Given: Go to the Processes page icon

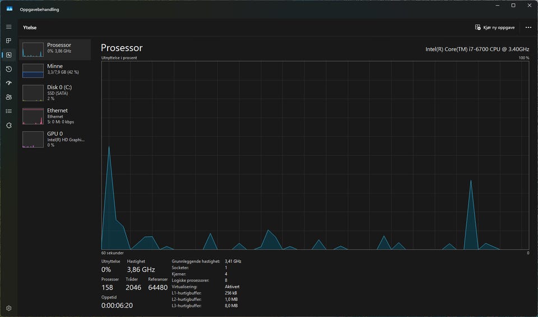Looking at the screenshot, I should (8, 41).
